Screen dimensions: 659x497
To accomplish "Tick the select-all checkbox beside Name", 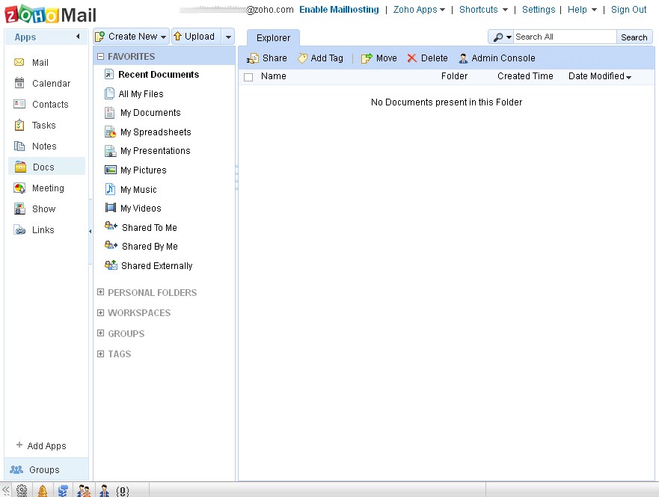I will click(248, 77).
